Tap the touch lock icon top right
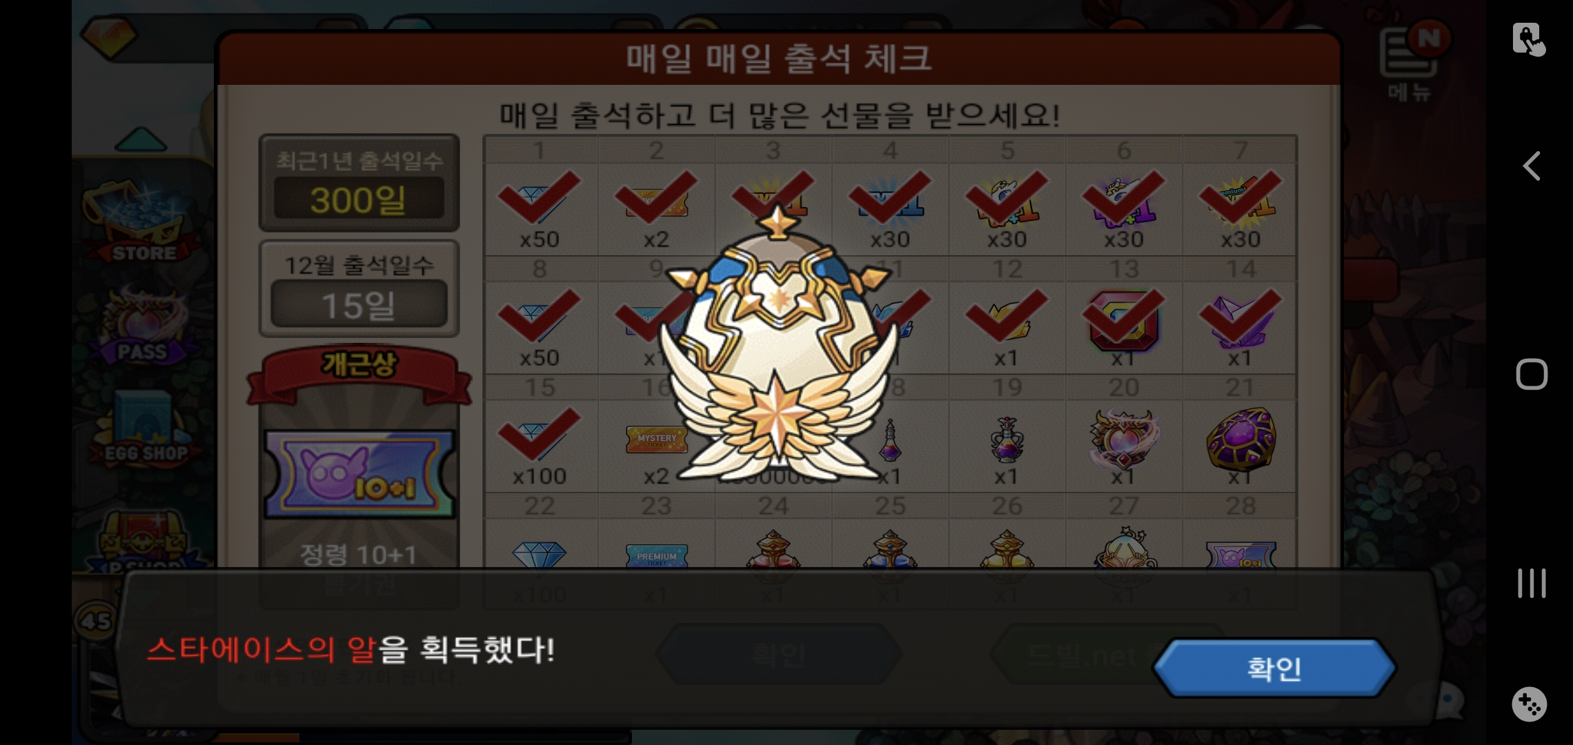Screen dimensions: 1573x745 pos(1528,39)
